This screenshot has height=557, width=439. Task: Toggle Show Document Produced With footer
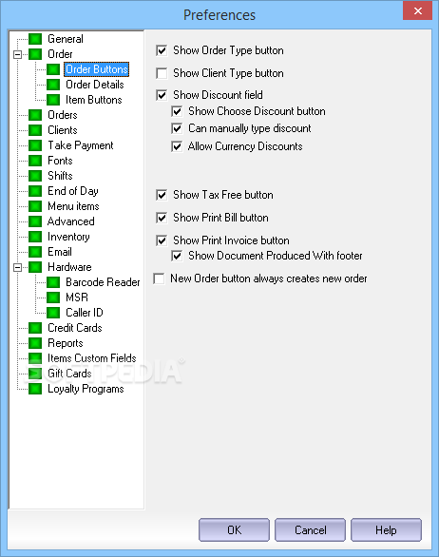coord(177,256)
